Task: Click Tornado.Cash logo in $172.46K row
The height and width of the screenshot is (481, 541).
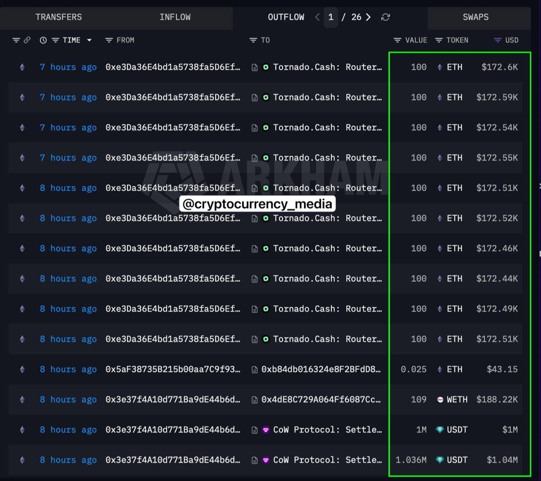Action: click(266, 249)
